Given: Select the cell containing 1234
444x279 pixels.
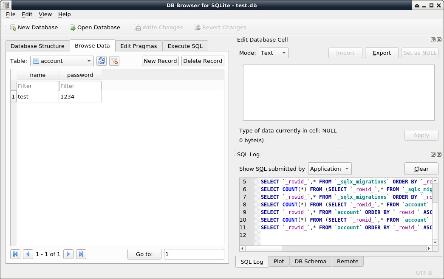Looking at the screenshot, I should (x=80, y=96).
